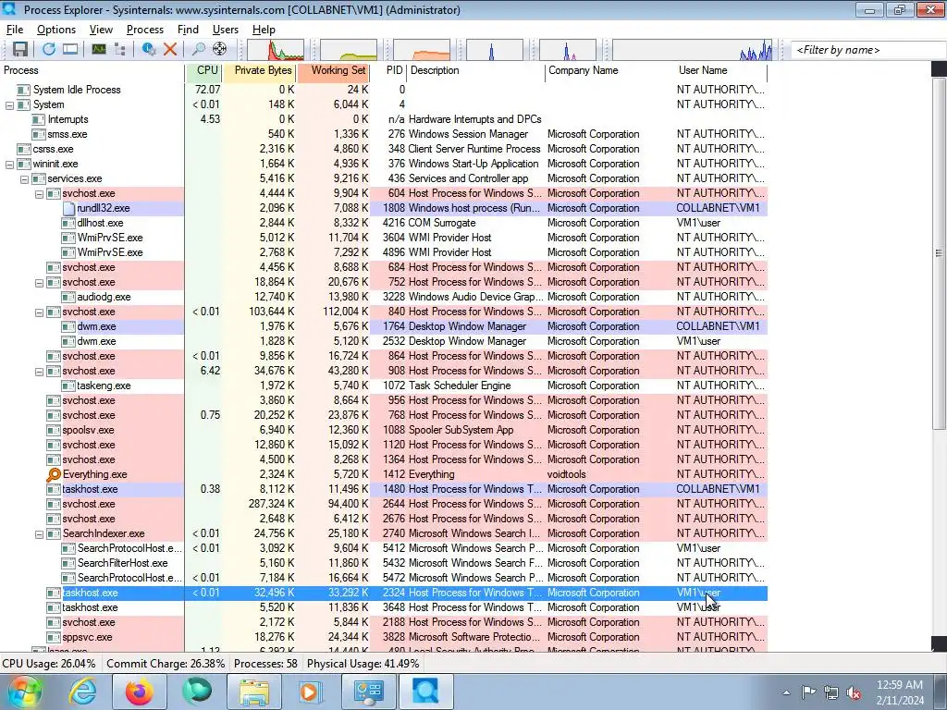
Task: Select the Find Window's Process crosshair icon
Action: click(x=220, y=50)
